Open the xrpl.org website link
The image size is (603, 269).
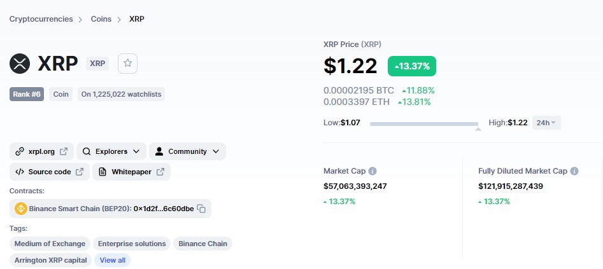tap(41, 151)
